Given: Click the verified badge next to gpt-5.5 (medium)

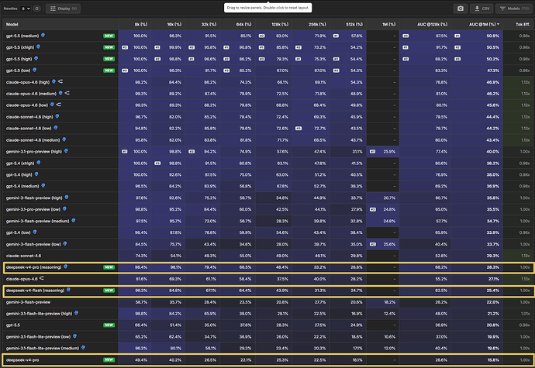Looking at the screenshot, I should (x=43, y=35).
